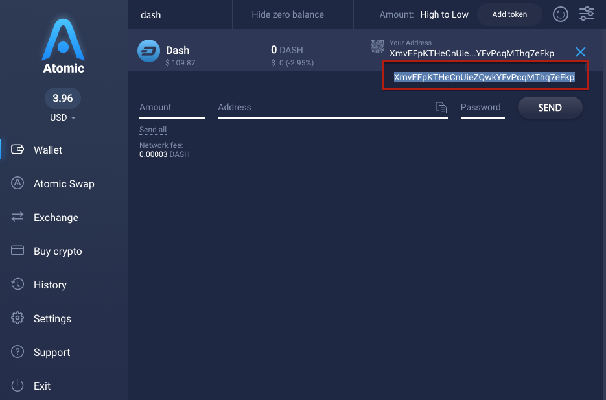This screenshot has height=400, width=606.
Task: Click the 0.00003 DASH network fee
Action: (164, 154)
